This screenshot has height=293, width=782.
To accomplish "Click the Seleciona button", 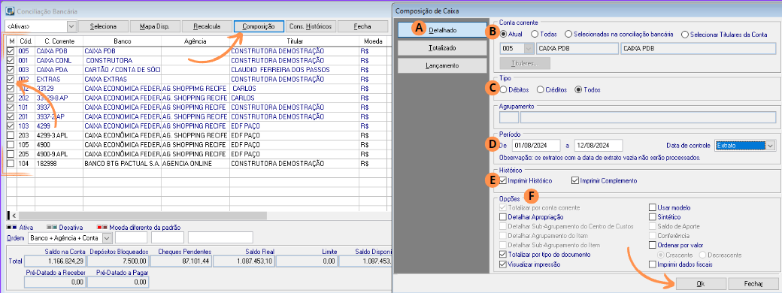I will point(104,26).
